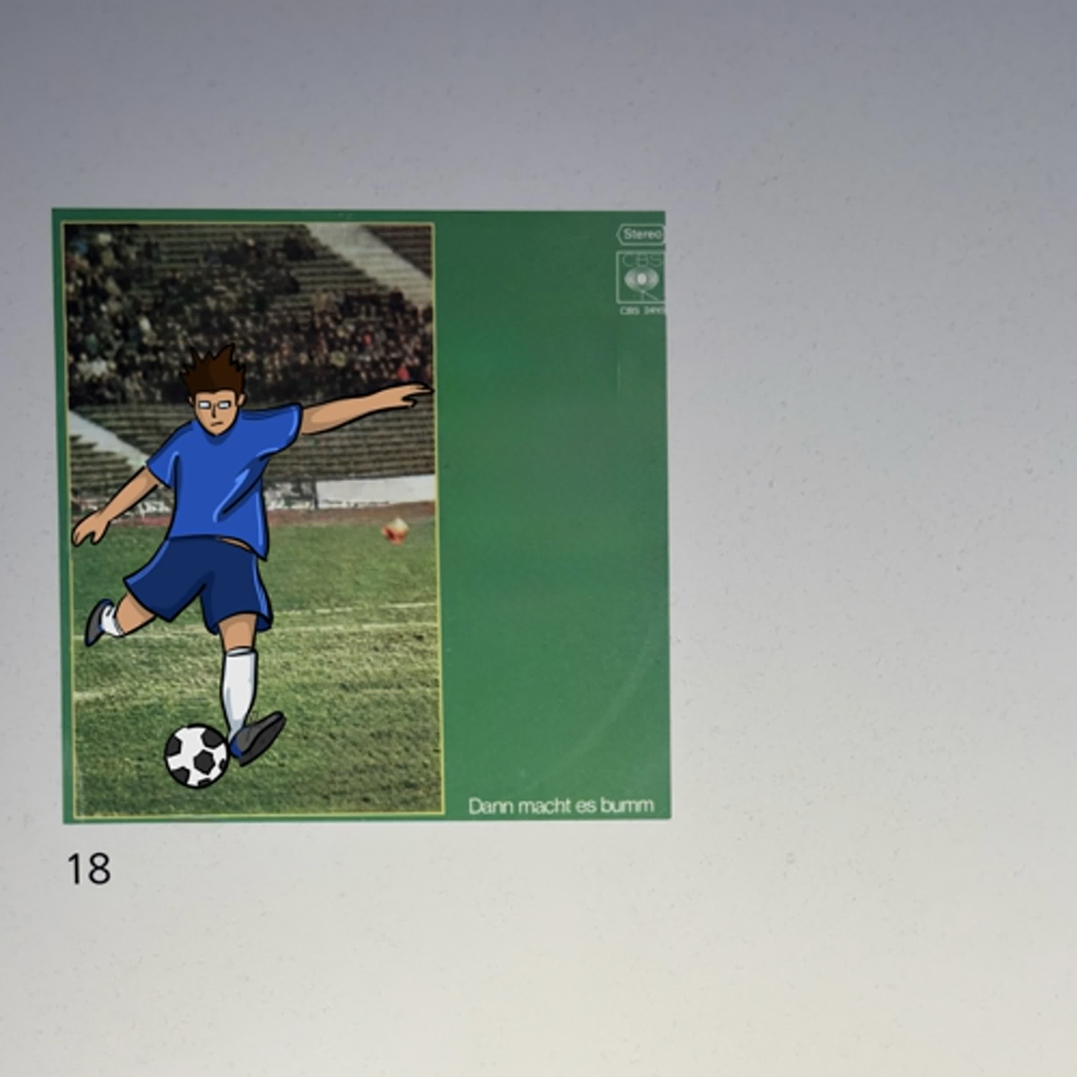Click the CBS catalog number text
The width and height of the screenshot is (1077, 1077).
coord(643,311)
